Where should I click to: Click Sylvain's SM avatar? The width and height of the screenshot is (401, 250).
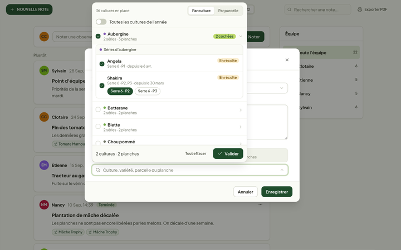click(44, 71)
